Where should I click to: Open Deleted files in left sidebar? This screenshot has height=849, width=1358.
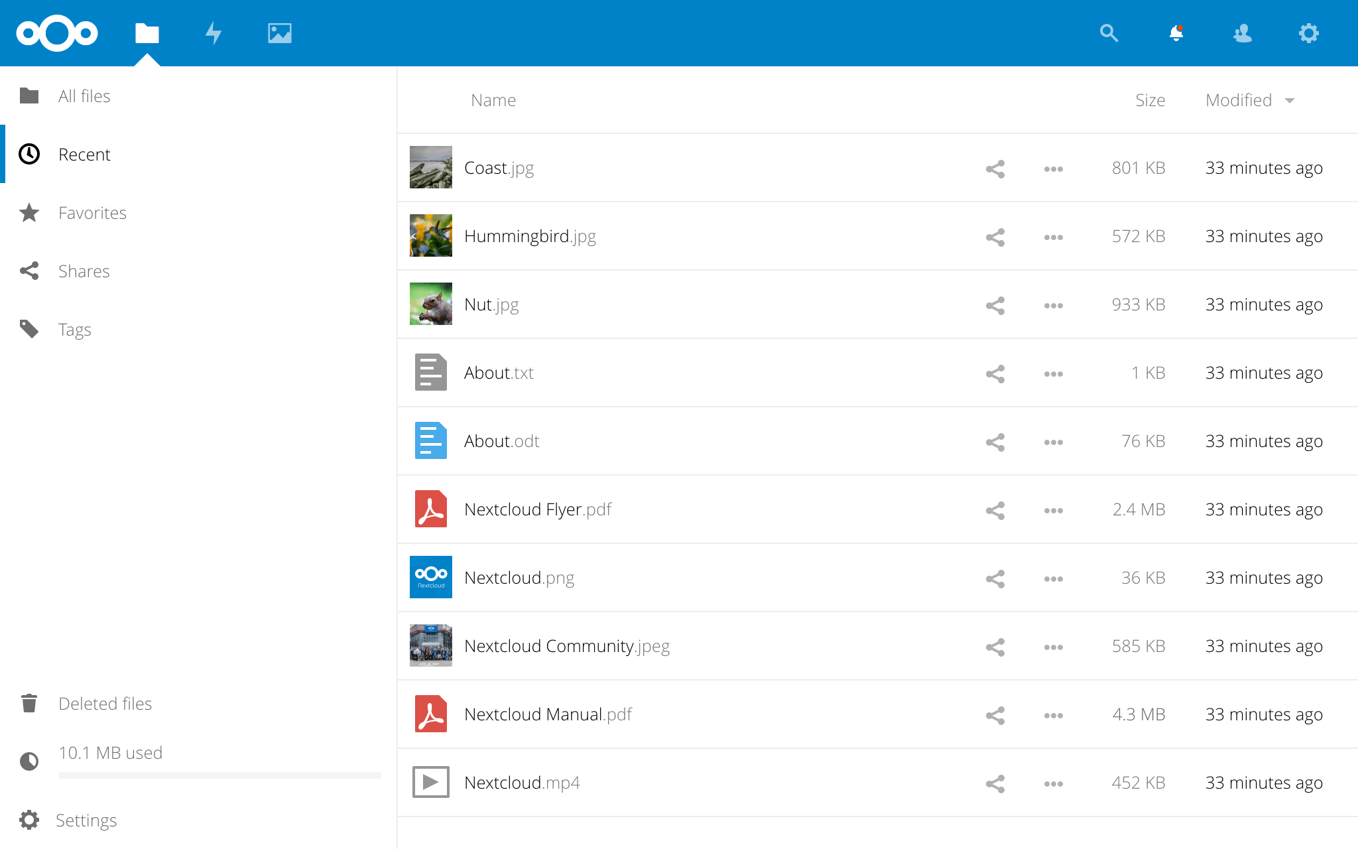tap(105, 702)
